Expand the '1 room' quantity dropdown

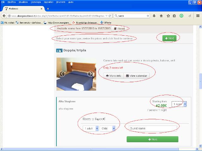coord(179,104)
